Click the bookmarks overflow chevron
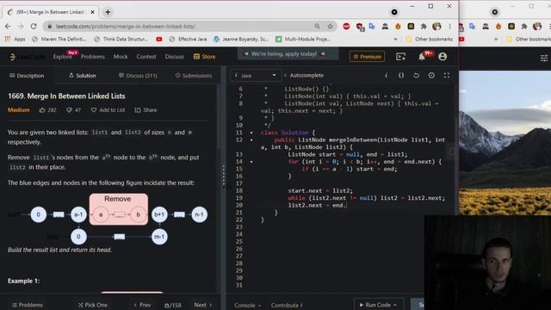The height and width of the screenshot is (310, 551). [395, 39]
